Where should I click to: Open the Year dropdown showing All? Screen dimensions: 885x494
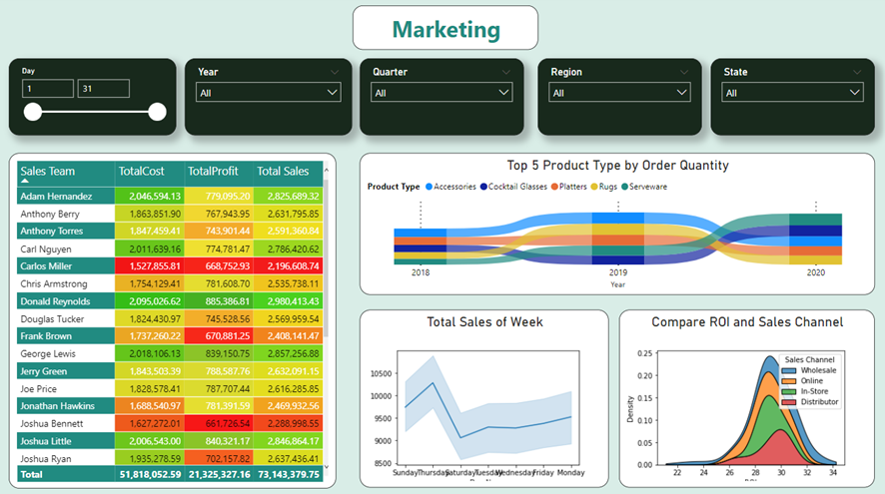[x=268, y=93]
